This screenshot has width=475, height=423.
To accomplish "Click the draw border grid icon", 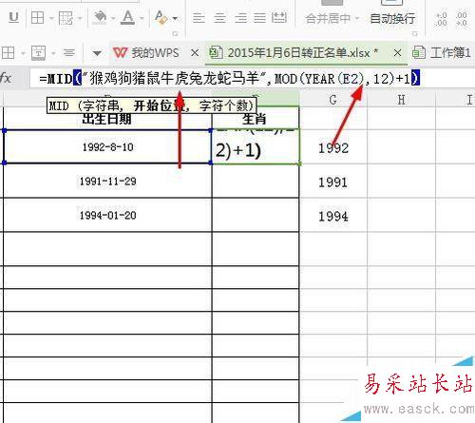I will tap(66, 18).
